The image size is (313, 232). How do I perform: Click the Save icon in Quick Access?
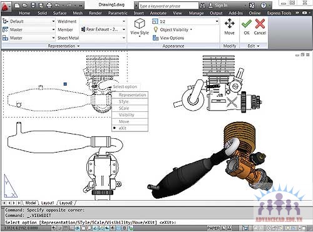33,5
